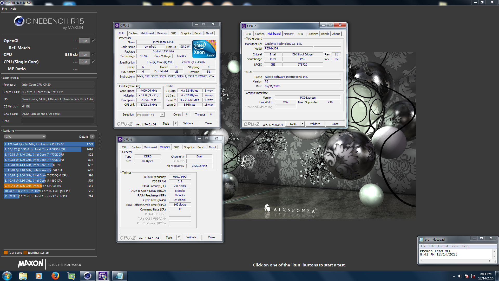Image resolution: width=499 pixels, height=281 pixels.
Task: Open Notepad Format menu
Action: pos(443,246)
